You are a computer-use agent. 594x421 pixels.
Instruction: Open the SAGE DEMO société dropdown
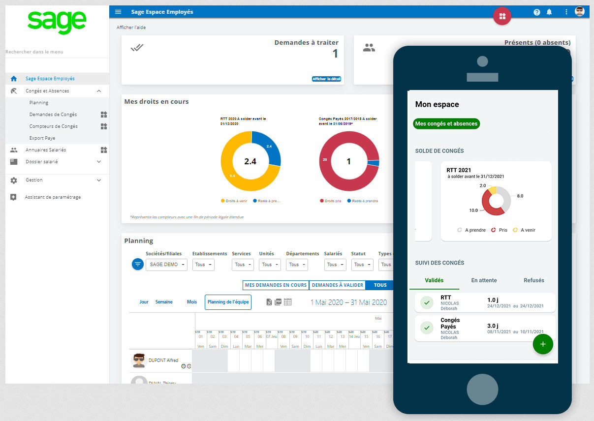click(166, 265)
